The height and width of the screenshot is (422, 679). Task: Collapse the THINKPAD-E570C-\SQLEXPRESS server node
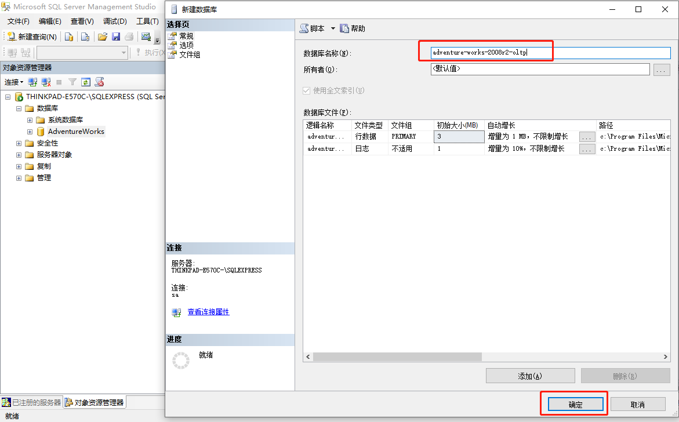[x=8, y=97]
